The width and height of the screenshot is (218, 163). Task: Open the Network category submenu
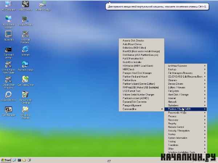pyautogui.click(x=186, y=102)
